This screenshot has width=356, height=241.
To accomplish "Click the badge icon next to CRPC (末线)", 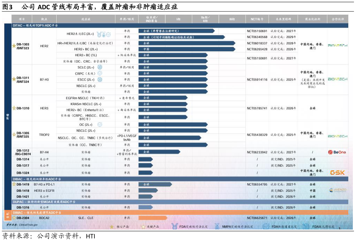I will coord(100,74).
